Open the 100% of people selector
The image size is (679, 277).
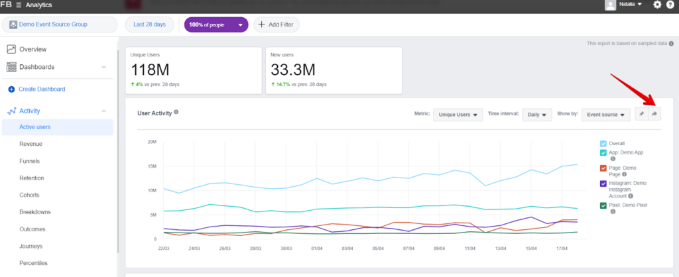click(216, 25)
